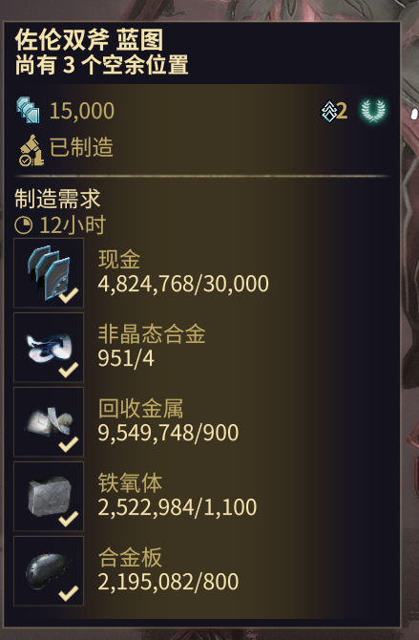Click the 12小时 clock icon
Screen dimensions: 419x640
pyautogui.click(x=23, y=224)
